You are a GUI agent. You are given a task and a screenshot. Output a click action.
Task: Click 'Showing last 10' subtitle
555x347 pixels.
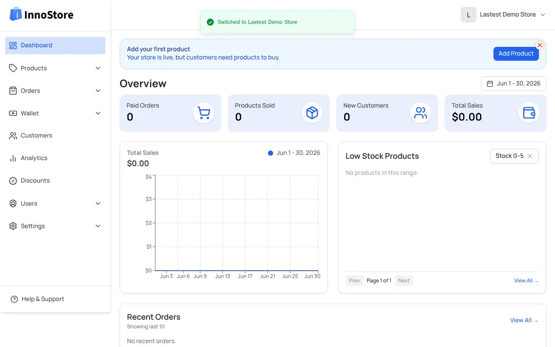pos(146,327)
